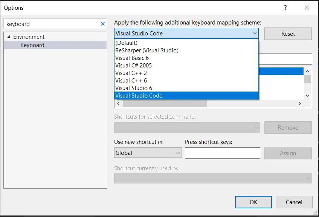
Task: Click the Reset button
Action: point(288,34)
